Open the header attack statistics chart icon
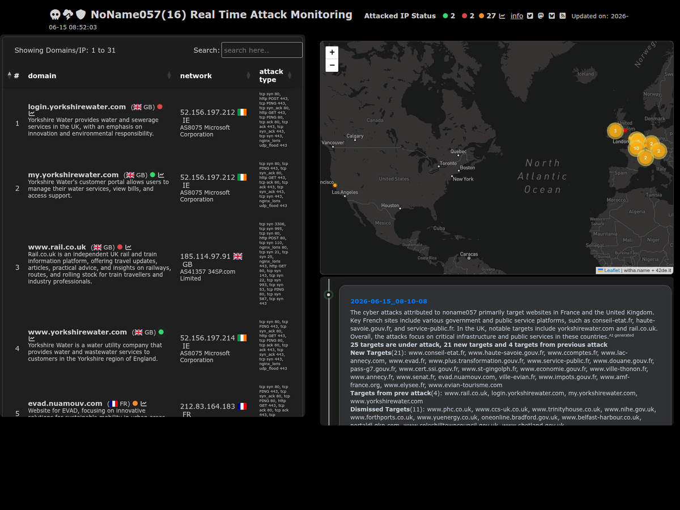680x510 pixels. [x=502, y=16]
